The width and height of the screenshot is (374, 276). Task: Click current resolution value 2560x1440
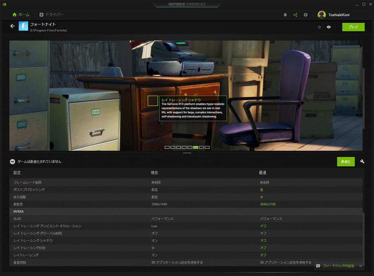(159, 204)
